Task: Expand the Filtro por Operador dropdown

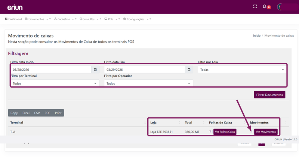Action: click(x=148, y=83)
